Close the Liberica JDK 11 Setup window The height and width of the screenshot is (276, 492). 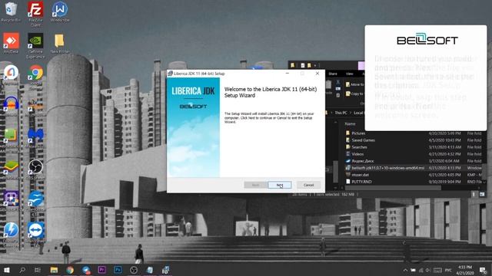click(x=317, y=74)
